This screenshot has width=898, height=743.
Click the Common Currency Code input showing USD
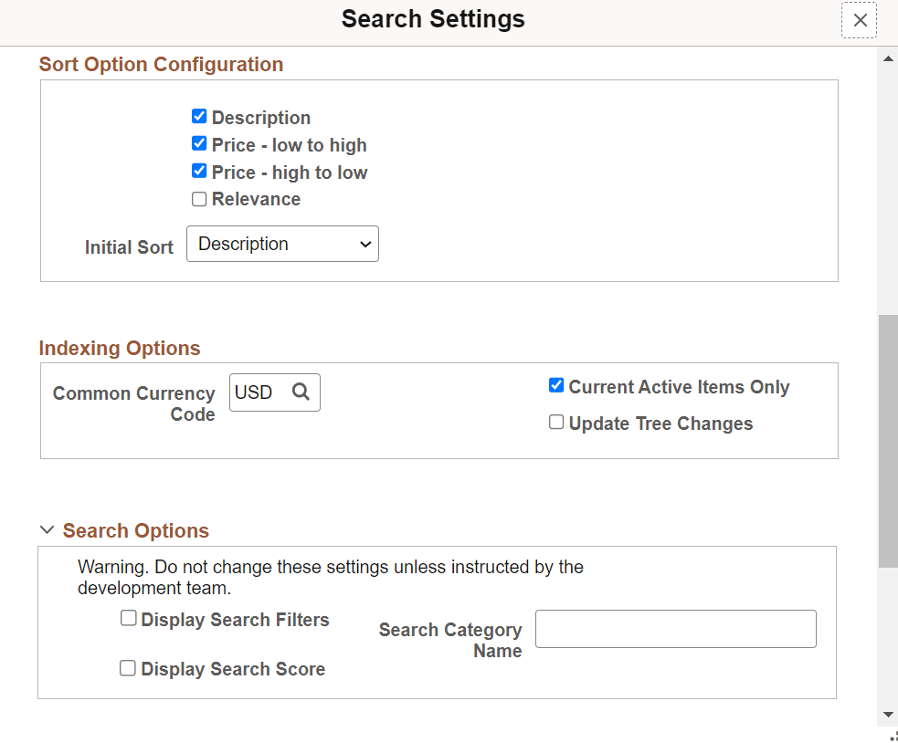click(x=260, y=392)
